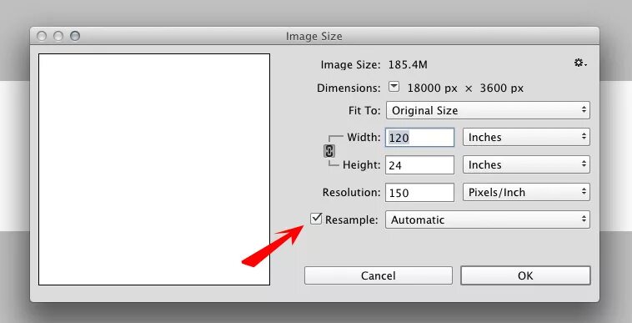Open the Height units Inches dropdown
632x323 pixels.
[526, 164]
